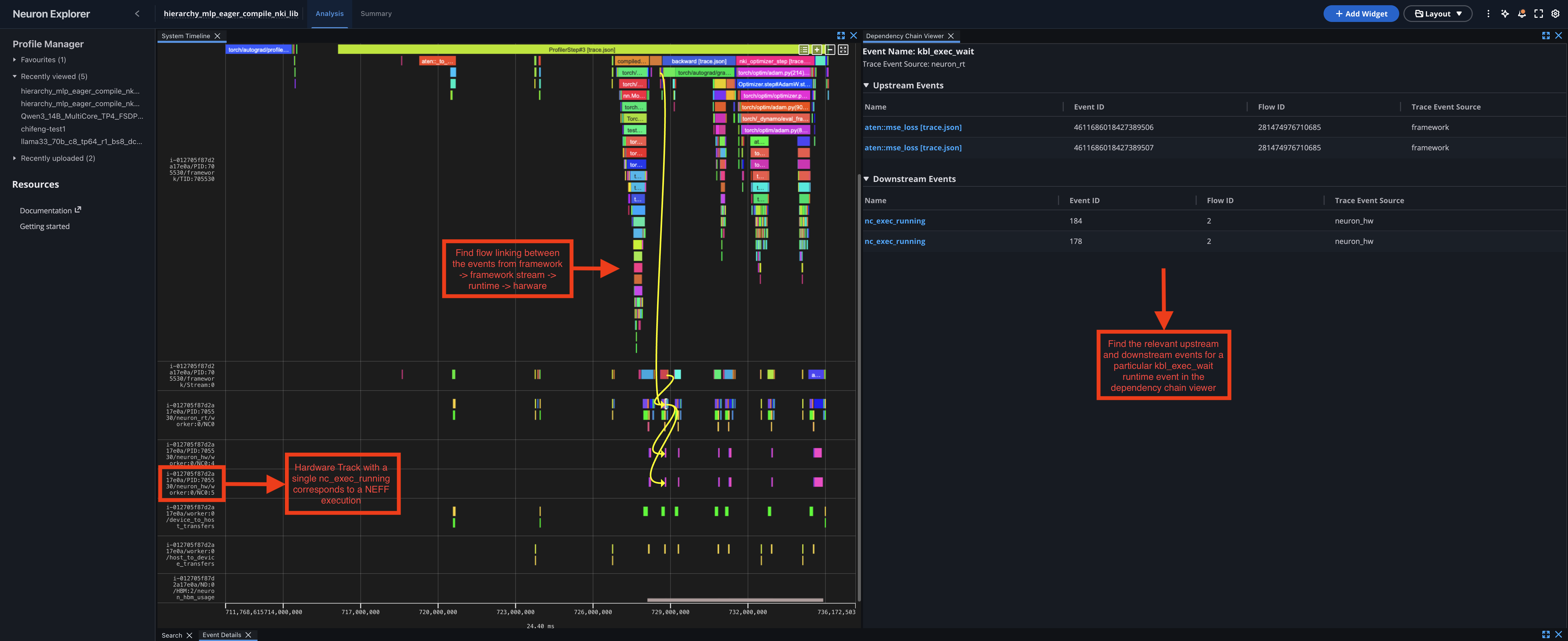Open upstream aten::mse_loss event ending 389507
Image resolution: width=1568 pixels, height=641 pixels.
pyautogui.click(x=912, y=147)
